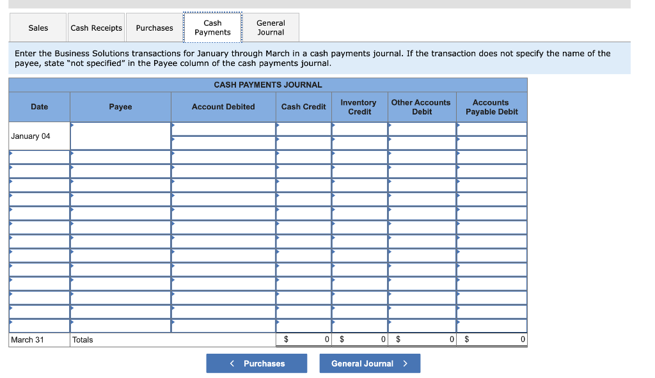Select the Cash Payments tab
655x378 pixels.
tap(212, 27)
